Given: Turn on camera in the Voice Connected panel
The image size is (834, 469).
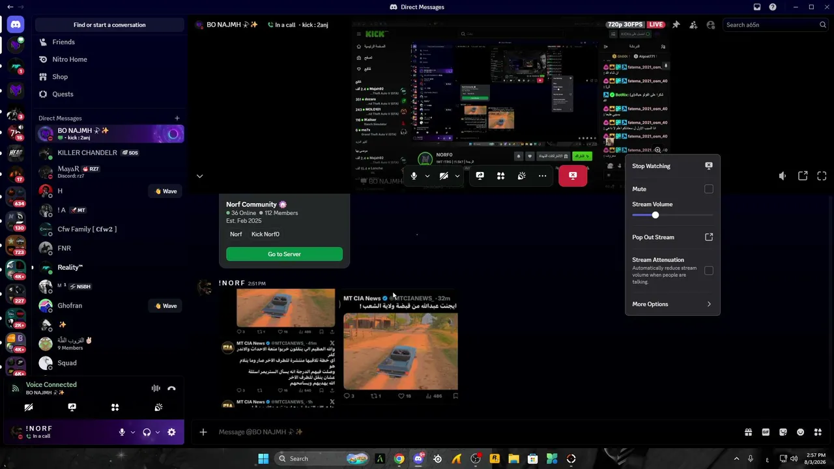Looking at the screenshot, I should pos(29,407).
